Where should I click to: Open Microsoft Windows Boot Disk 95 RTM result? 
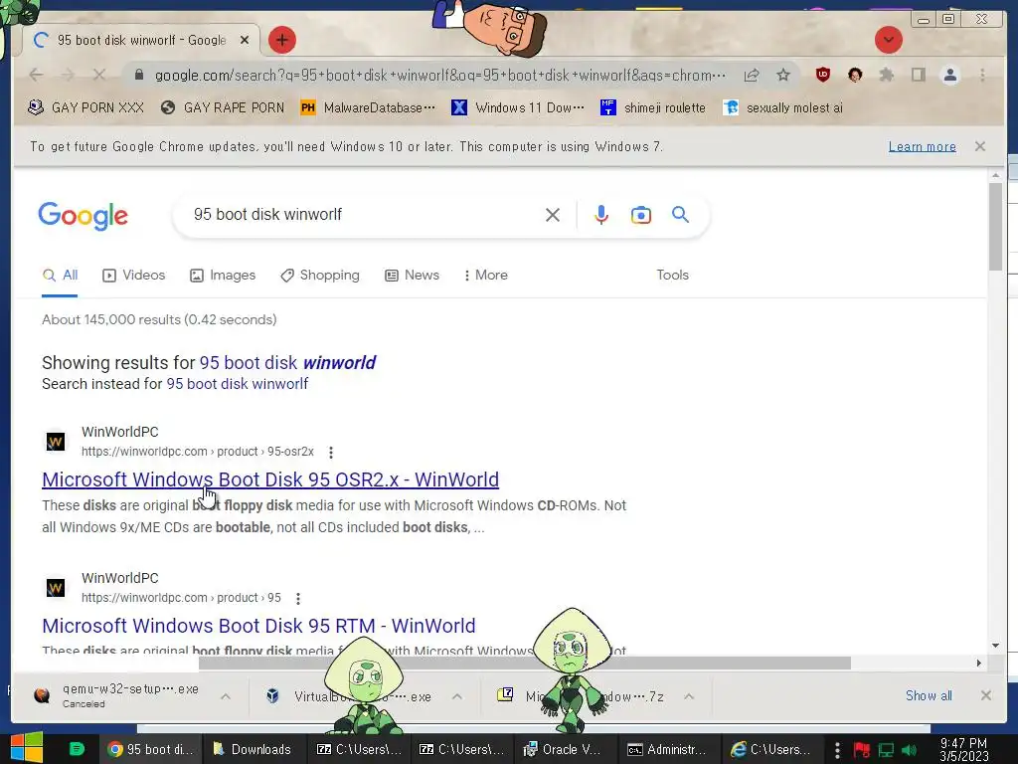coord(259,626)
